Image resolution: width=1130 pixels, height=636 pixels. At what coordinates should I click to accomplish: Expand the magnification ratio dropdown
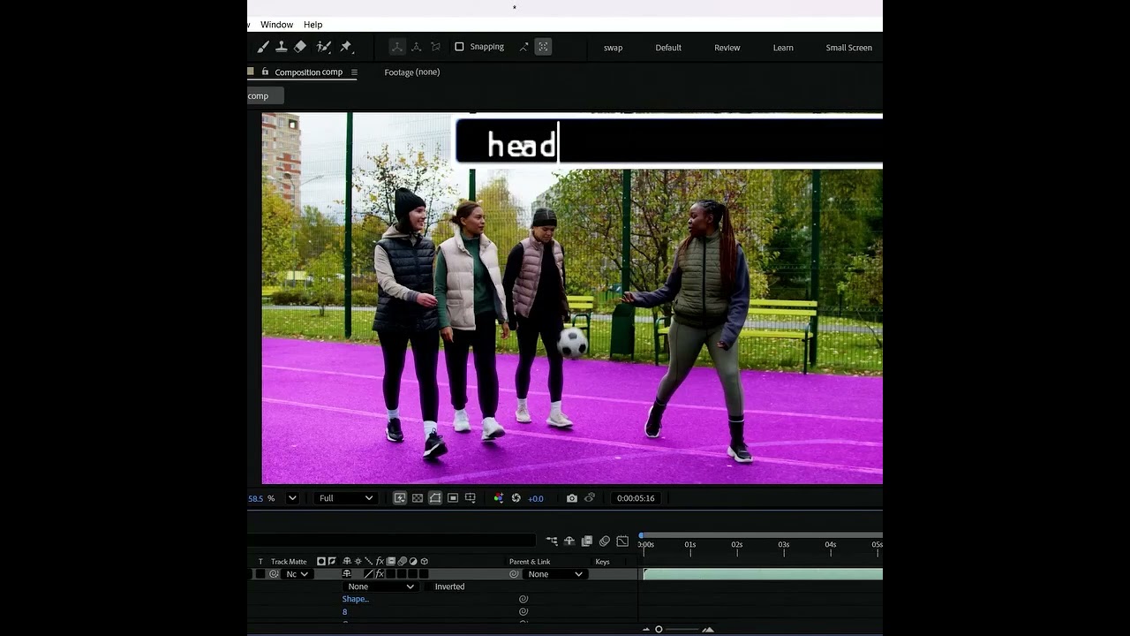tap(292, 498)
